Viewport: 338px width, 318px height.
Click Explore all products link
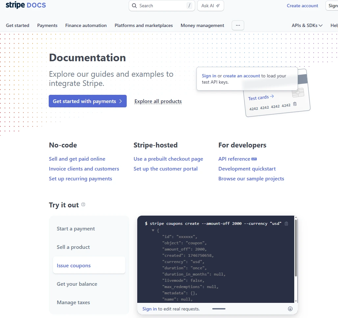tap(158, 101)
